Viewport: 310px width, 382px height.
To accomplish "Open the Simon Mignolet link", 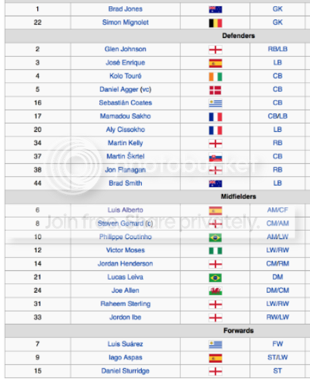I will click(x=125, y=22).
